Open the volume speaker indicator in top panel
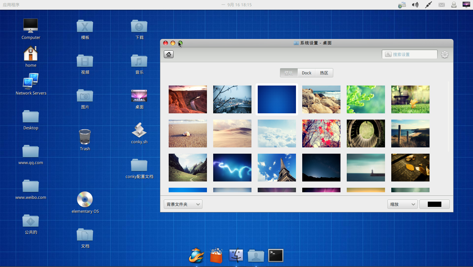473x267 pixels. pyautogui.click(x=415, y=5)
